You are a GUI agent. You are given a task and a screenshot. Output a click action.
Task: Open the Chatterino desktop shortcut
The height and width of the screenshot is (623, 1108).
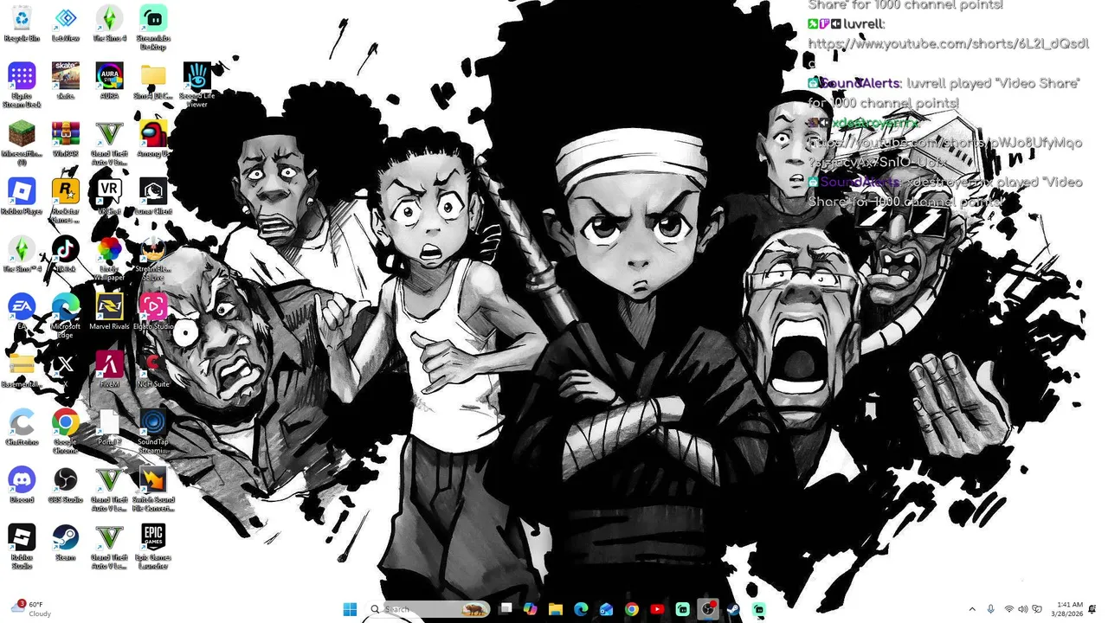(22, 427)
